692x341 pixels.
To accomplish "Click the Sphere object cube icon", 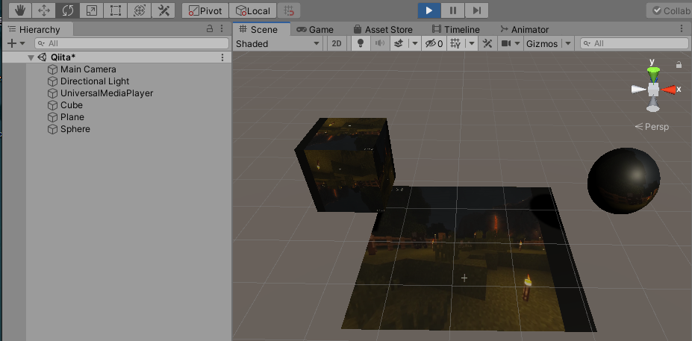I will coord(52,129).
